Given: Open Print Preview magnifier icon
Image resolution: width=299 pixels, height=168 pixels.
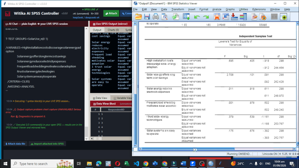Looking at the screenshot, I should tap(165, 17).
